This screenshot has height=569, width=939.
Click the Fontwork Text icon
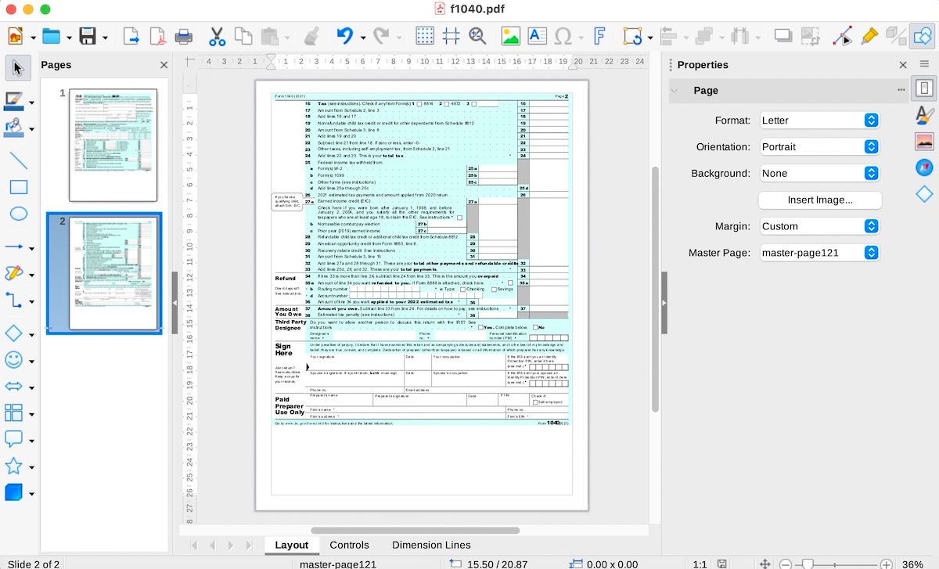coord(599,36)
